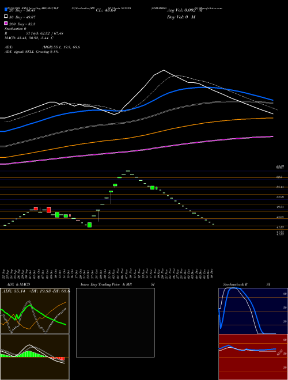Click the magenta 200 Day legend swatch
This screenshot has height=380, width=288.
pyautogui.click(x=6, y=24)
